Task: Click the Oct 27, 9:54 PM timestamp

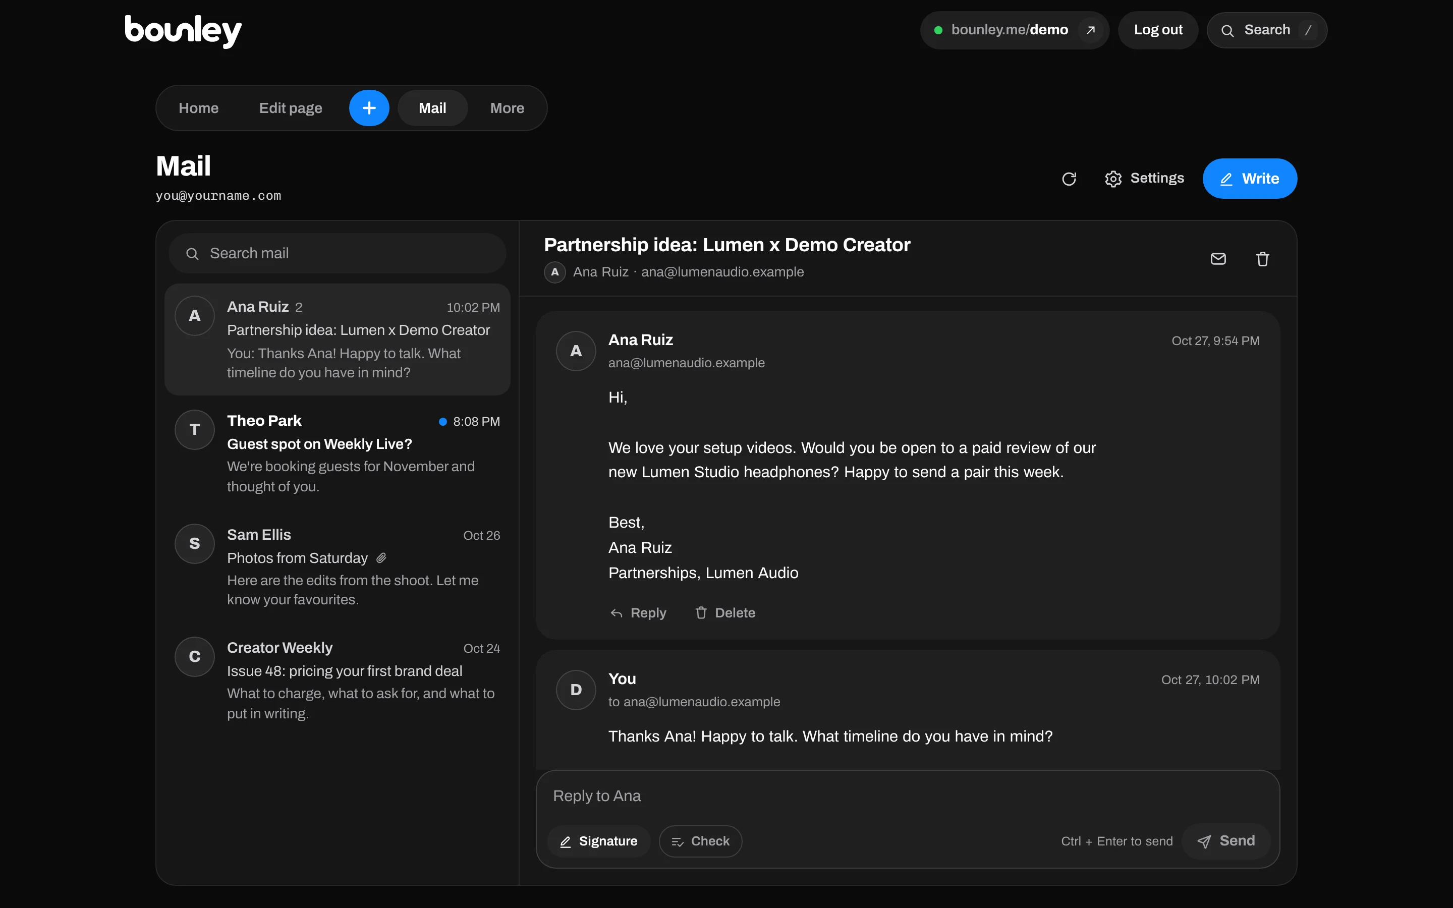Action: pos(1215,341)
